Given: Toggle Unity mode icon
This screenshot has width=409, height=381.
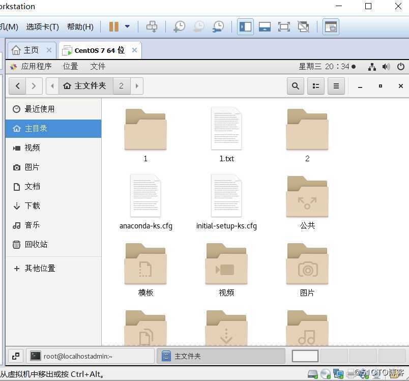Looking at the screenshot, I should point(303,26).
